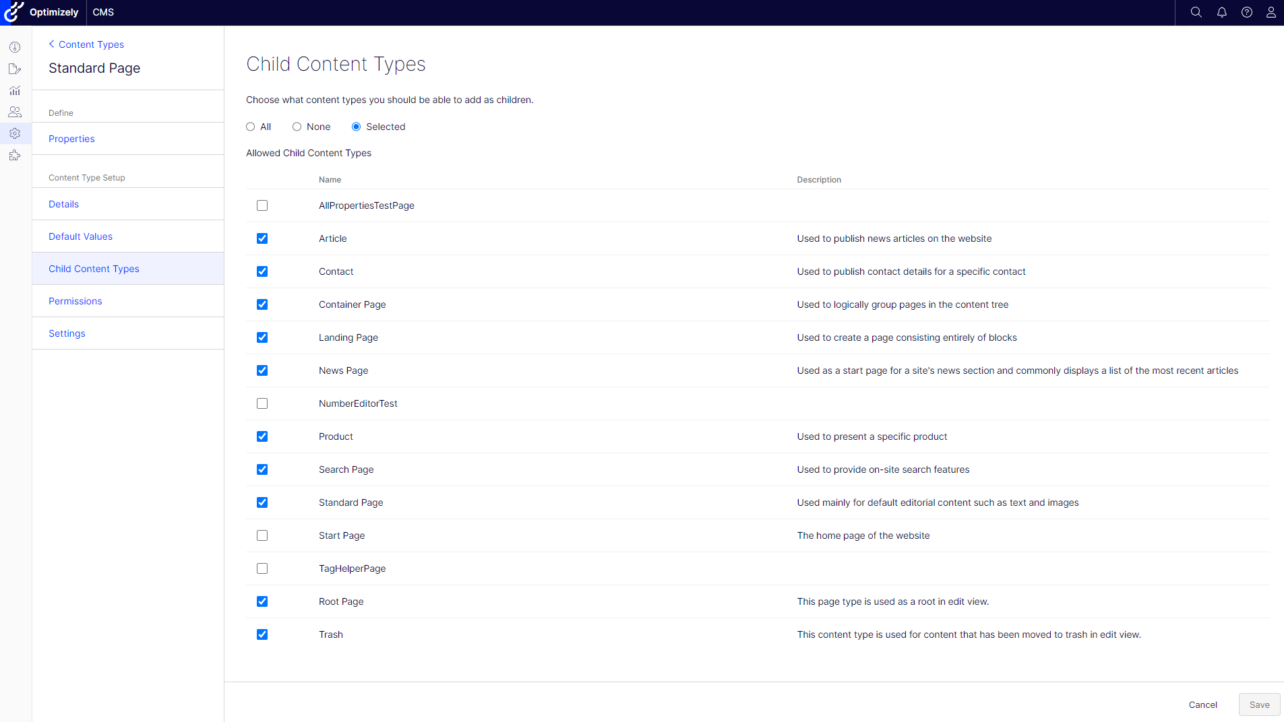Enable the Start Page checkbox
Viewport: 1284px width, 722px height.
tap(262, 535)
